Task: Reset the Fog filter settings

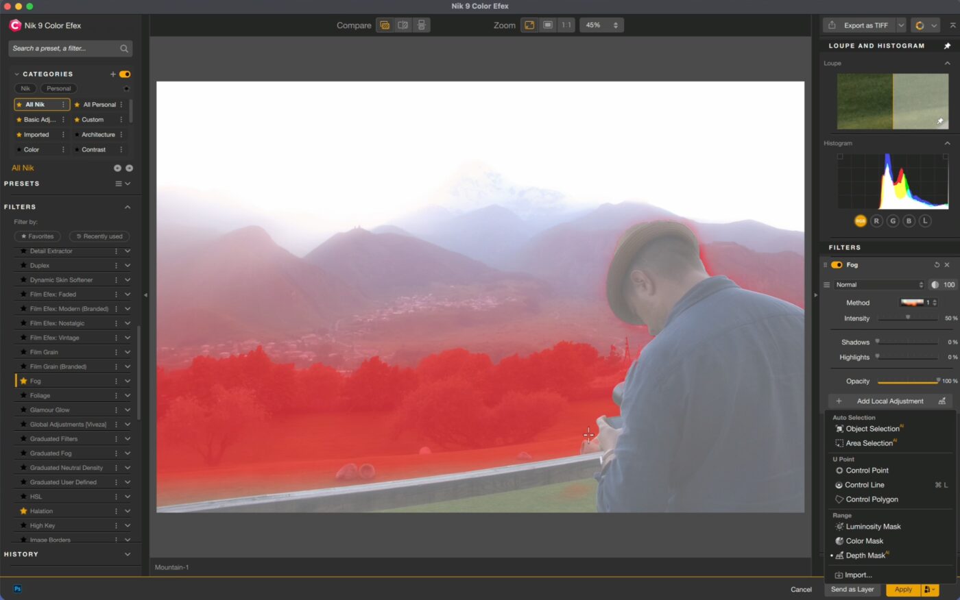Action: pos(937,265)
